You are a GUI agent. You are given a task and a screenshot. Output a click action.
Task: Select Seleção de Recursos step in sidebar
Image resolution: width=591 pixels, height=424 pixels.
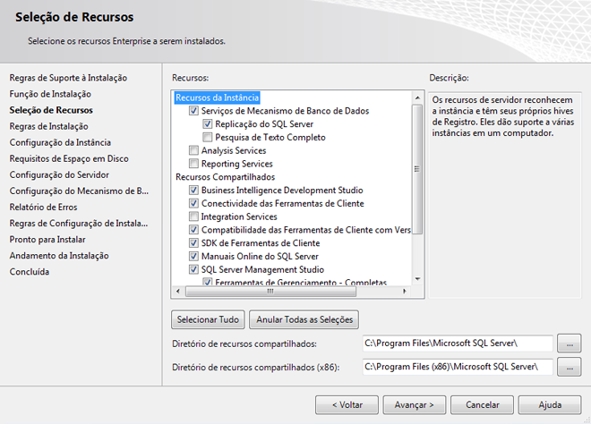click(51, 110)
